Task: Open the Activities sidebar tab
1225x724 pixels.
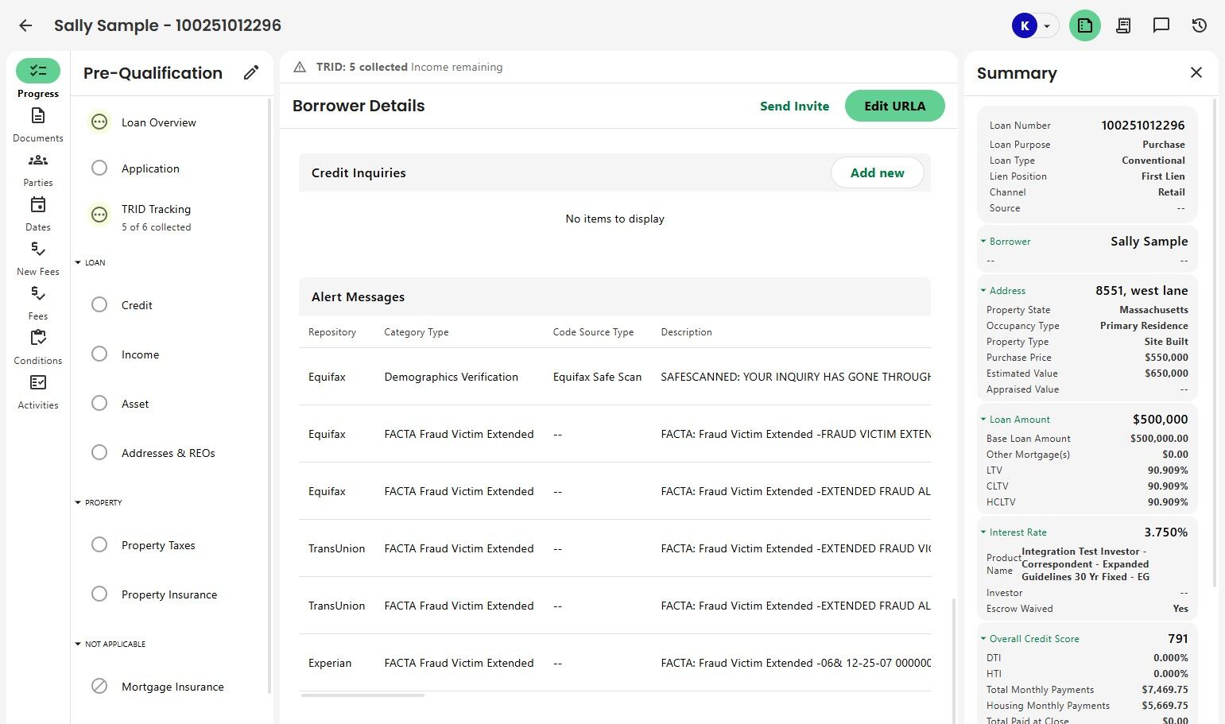Action: click(38, 392)
